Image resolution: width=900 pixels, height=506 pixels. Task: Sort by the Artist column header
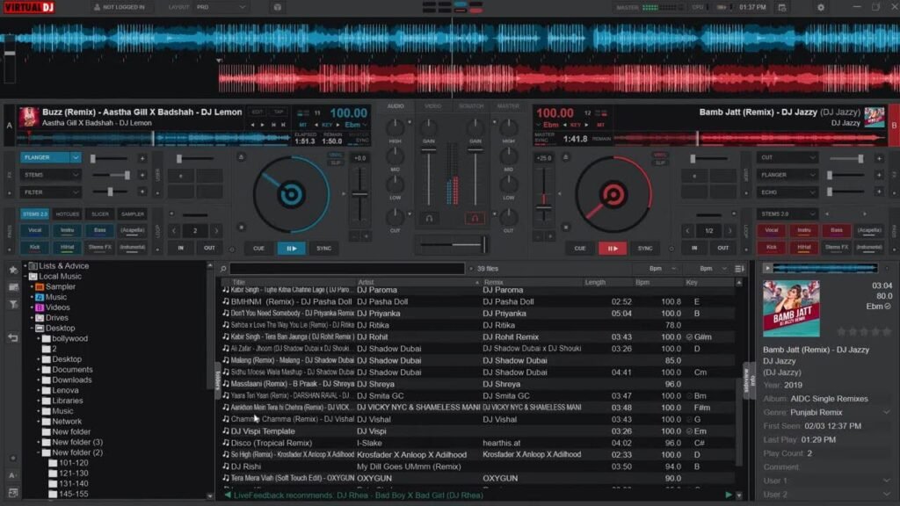366,282
